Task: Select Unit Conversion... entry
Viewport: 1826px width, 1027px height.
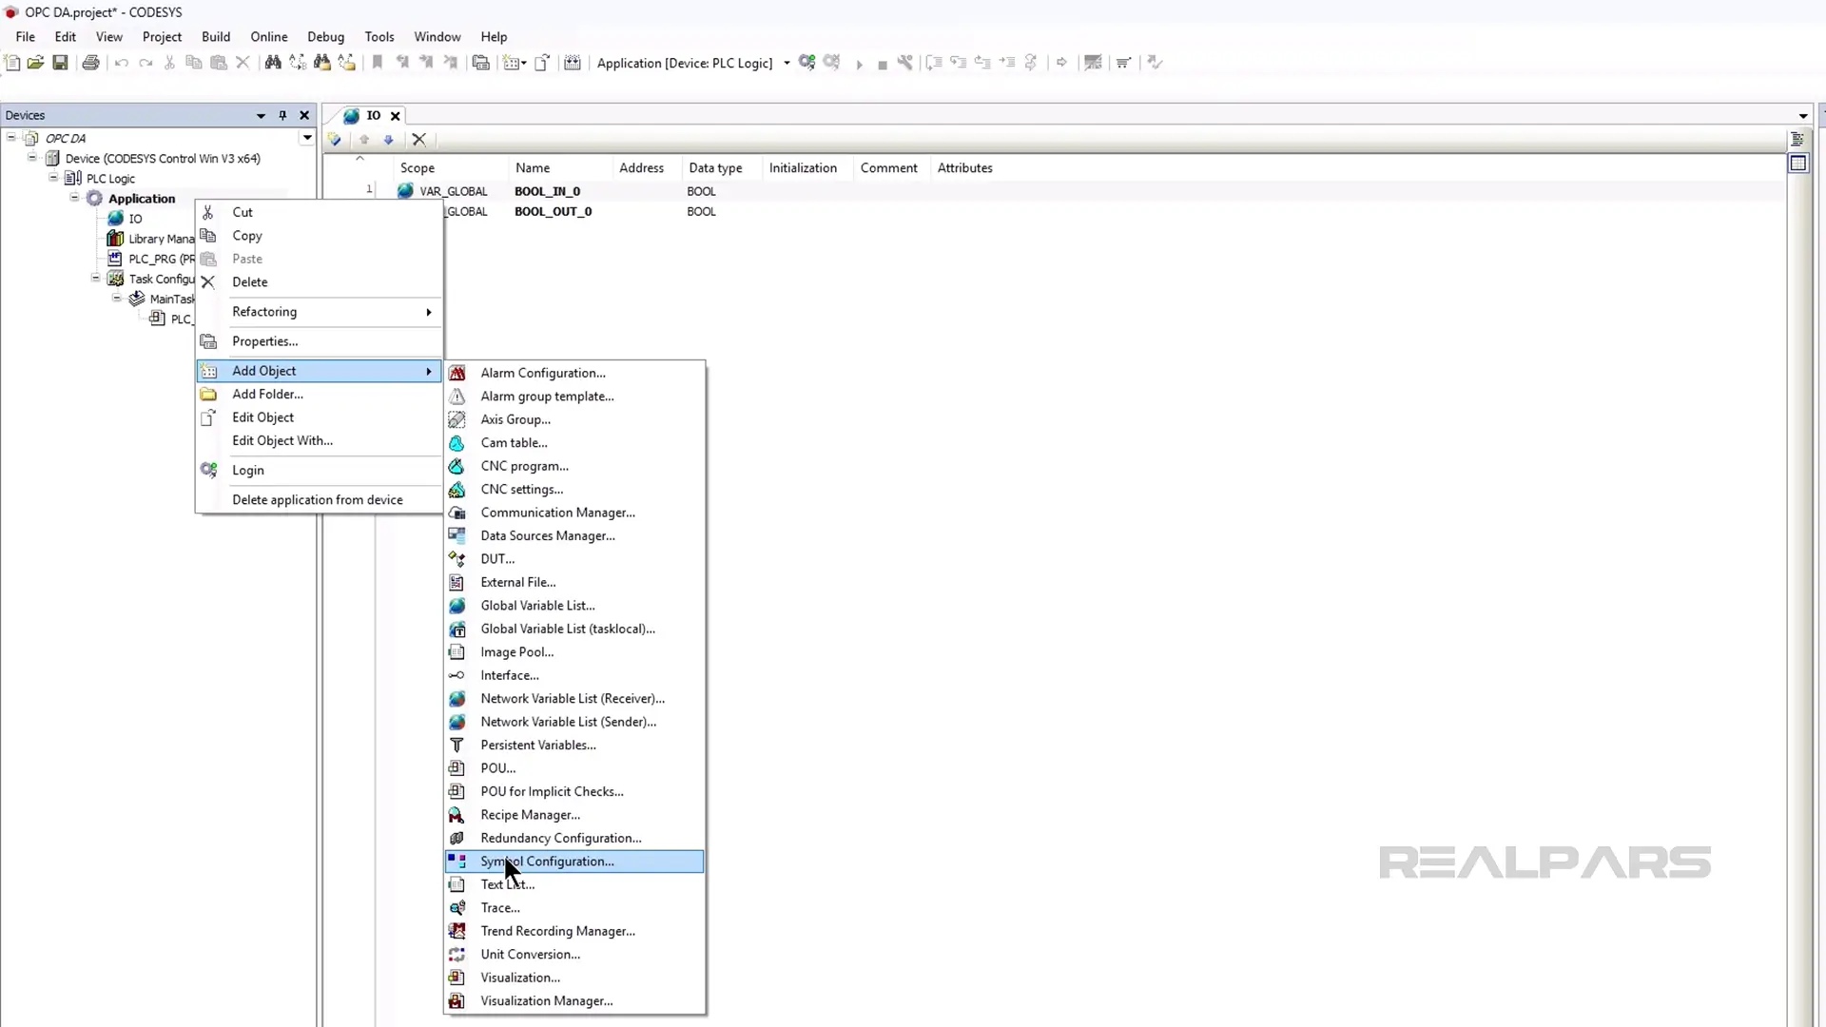Action: pos(574,954)
